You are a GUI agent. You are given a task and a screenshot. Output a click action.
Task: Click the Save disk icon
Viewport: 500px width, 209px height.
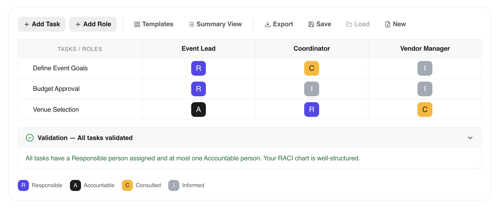(311, 24)
